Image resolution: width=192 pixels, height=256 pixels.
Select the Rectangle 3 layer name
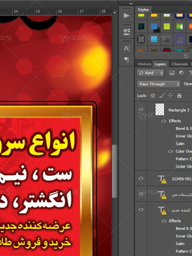pos(179,110)
